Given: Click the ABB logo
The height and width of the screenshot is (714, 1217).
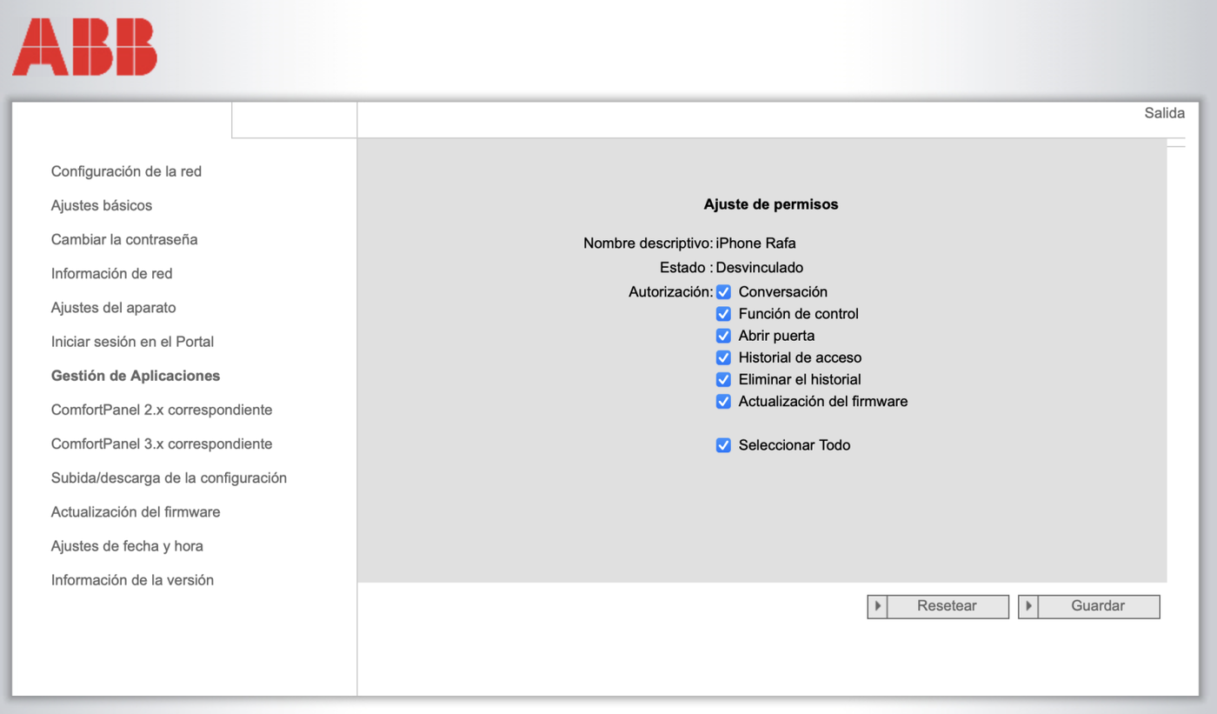Looking at the screenshot, I should [84, 47].
